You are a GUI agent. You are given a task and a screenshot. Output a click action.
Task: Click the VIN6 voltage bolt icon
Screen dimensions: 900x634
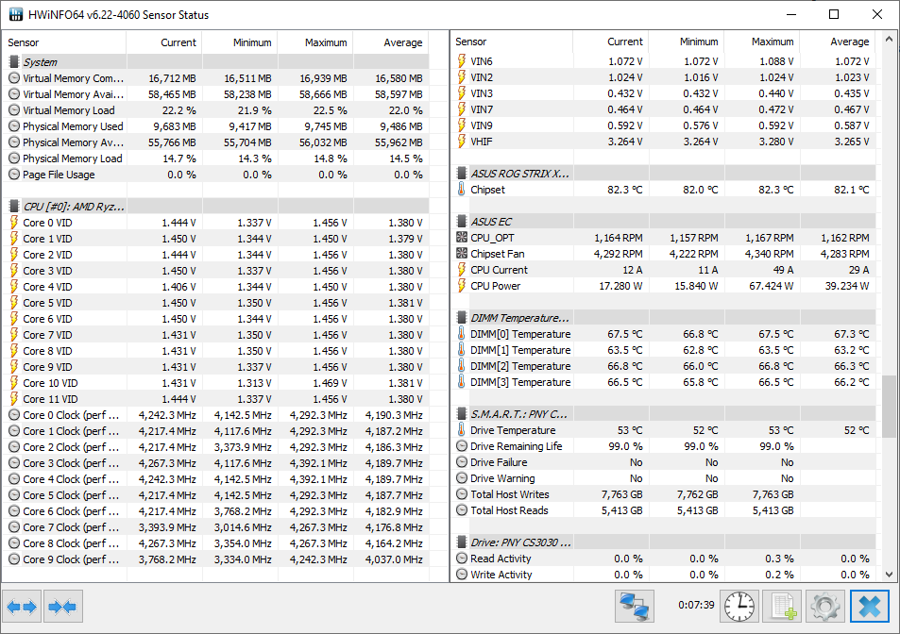462,60
